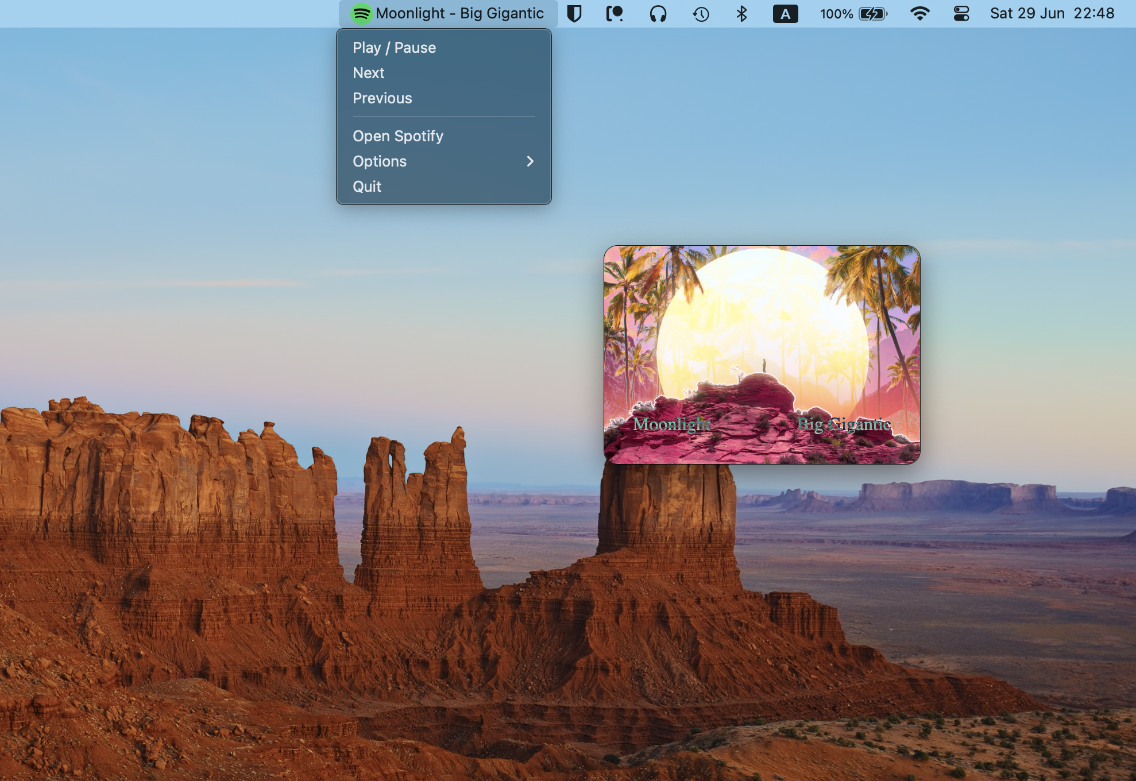Quit the menu bar music app
Viewport: 1136px width, 781px height.
click(x=366, y=187)
